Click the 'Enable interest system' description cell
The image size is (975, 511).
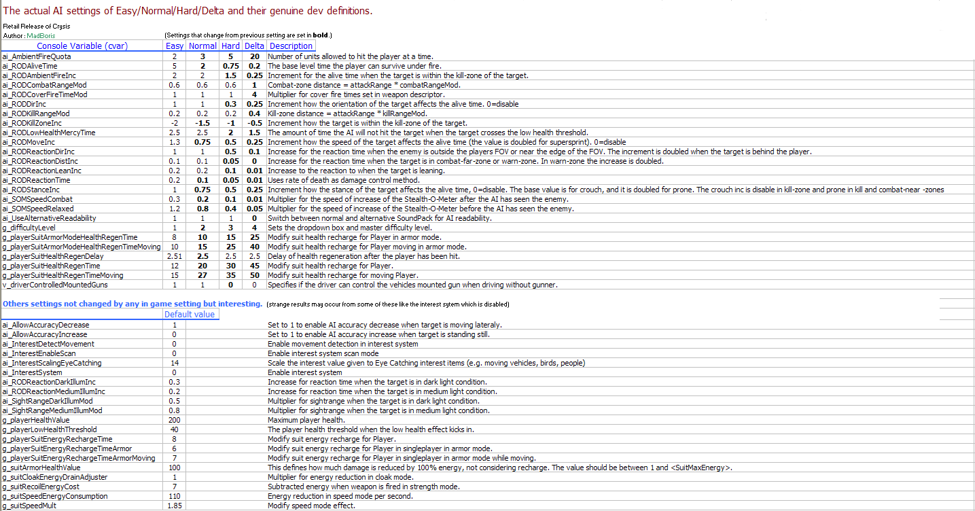tap(305, 372)
